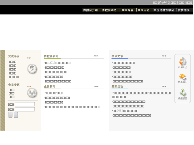This screenshot has height=145, width=194.
Task: Open more link for 最新活动
Action: [164, 86]
